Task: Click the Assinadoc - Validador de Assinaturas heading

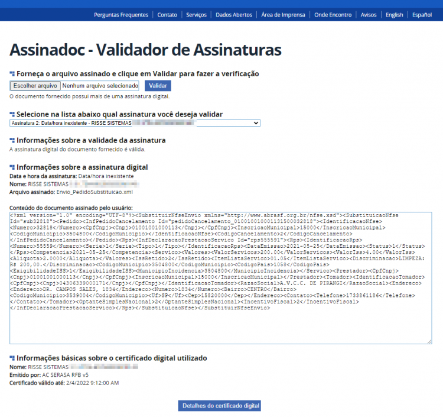Action: click(145, 50)
